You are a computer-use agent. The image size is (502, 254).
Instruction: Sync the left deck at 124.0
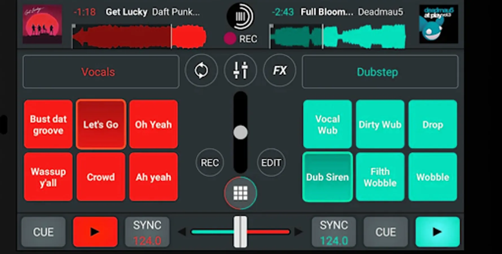[147, 232]
